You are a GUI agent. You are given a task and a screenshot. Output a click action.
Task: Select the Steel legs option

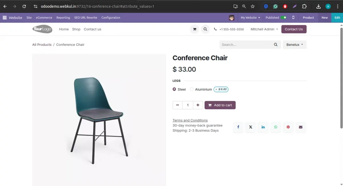(174, 89)
